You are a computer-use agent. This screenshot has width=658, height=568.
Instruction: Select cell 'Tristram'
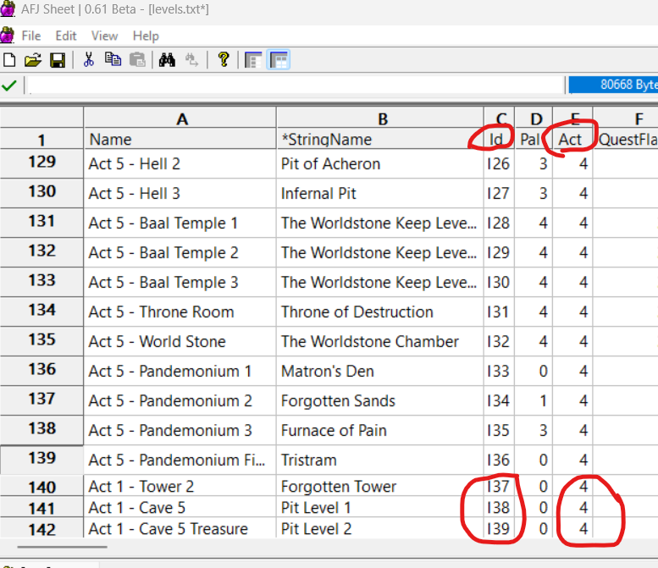tap(379, 460)
